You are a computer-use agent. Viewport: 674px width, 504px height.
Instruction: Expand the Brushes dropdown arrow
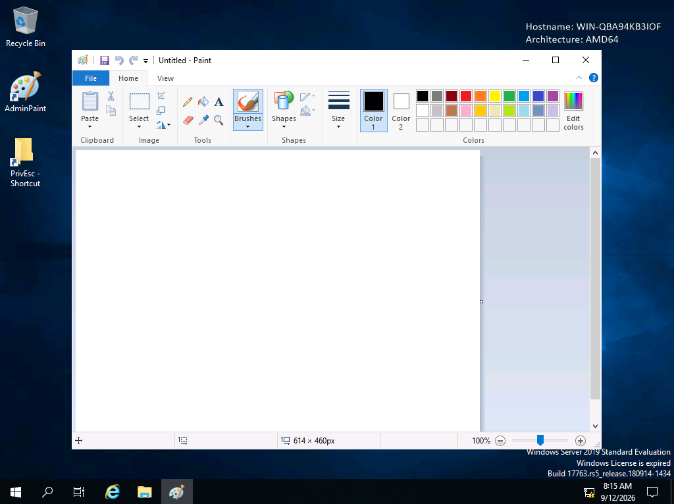coord(248,127)
